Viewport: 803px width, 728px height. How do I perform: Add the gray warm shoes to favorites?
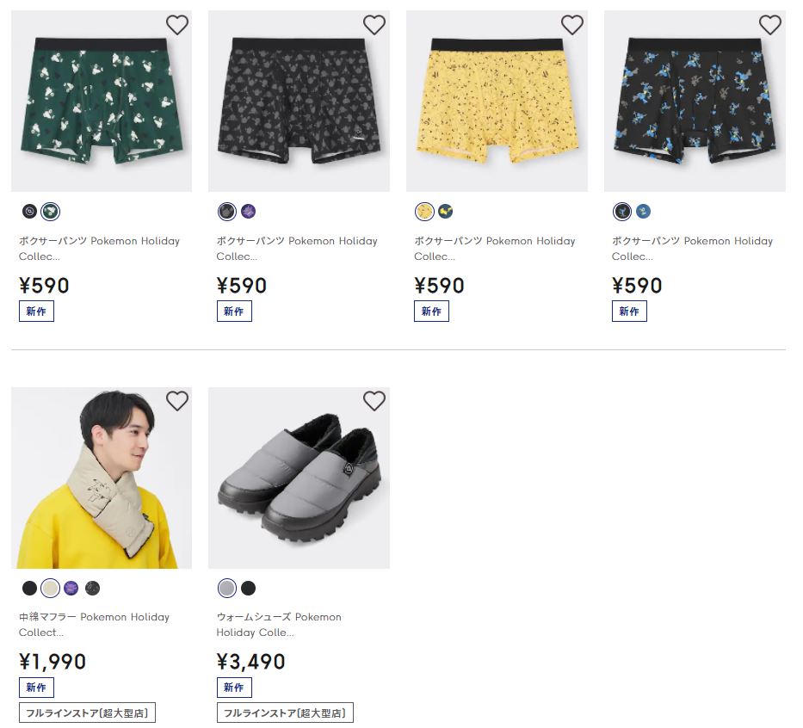pos(374,401)
